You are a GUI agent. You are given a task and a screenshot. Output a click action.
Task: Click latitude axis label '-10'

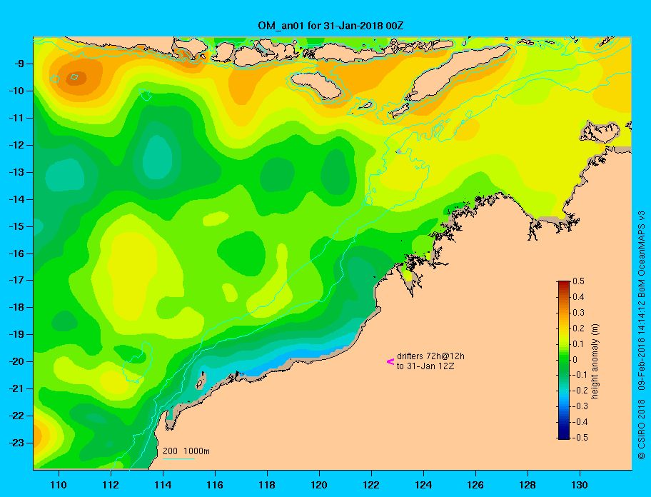16,91
